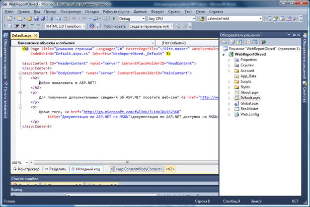Click the Redo arrow icon

84,19
